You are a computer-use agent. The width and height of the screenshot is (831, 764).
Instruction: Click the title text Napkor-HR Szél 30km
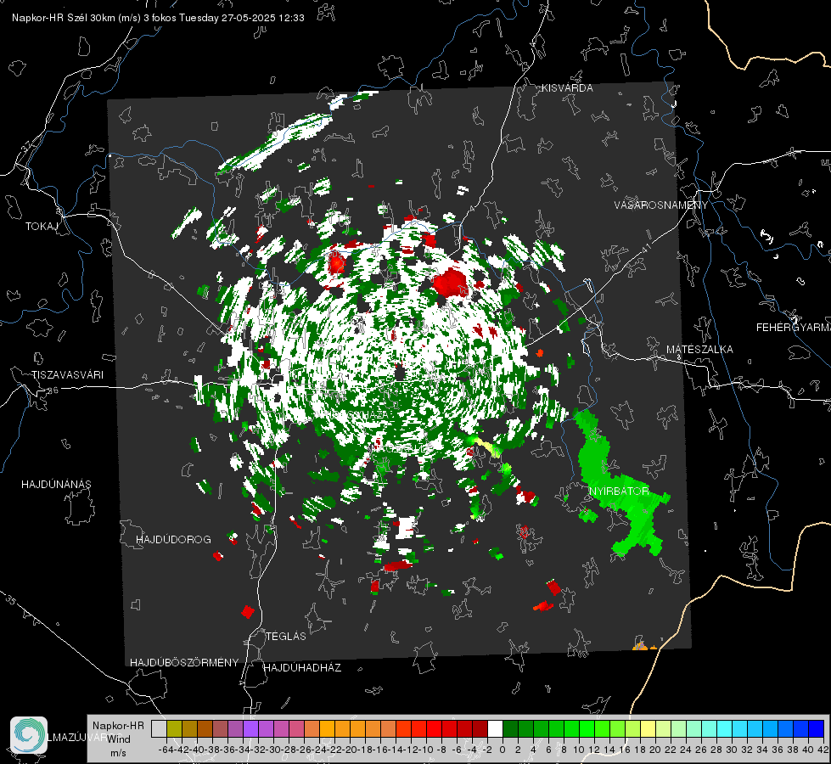(63, 18)
